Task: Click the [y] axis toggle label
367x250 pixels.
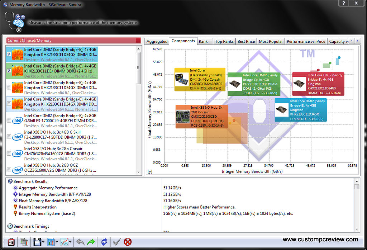Action: [150, 171]
